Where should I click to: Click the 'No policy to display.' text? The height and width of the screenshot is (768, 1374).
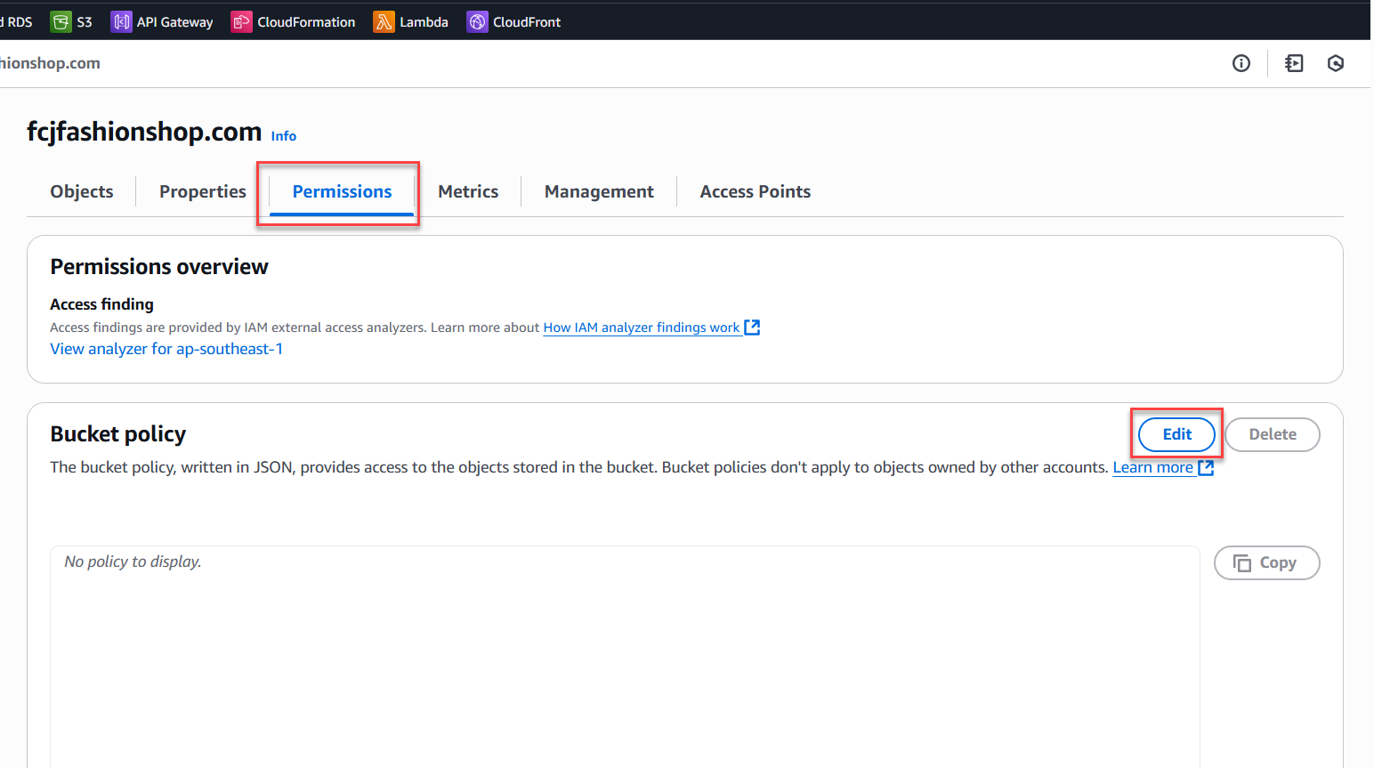(x=133, y=562)
